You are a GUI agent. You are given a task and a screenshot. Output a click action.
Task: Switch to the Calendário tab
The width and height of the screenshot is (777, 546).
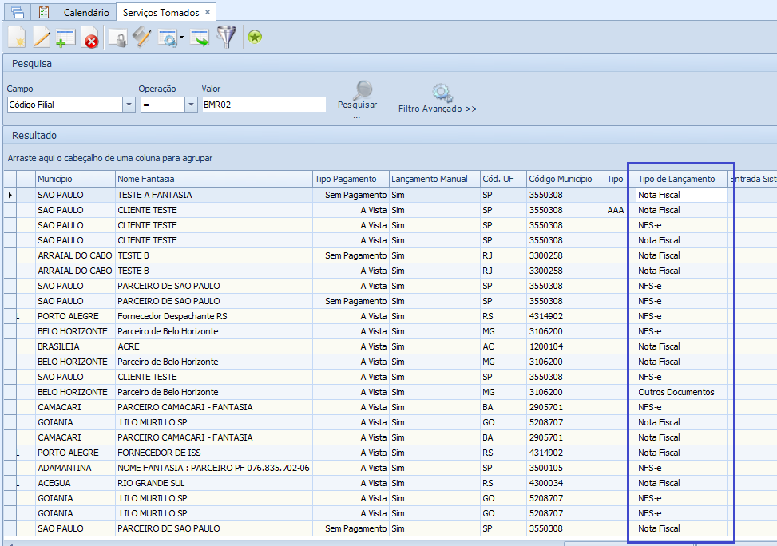coord(86,13)
